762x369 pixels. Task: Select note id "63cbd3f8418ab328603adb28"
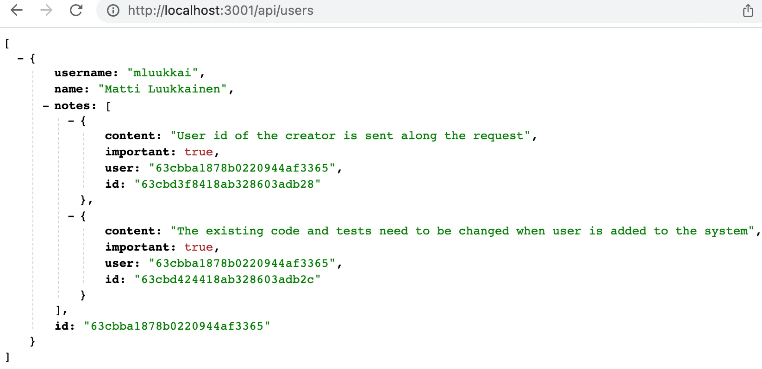[227, 184]
